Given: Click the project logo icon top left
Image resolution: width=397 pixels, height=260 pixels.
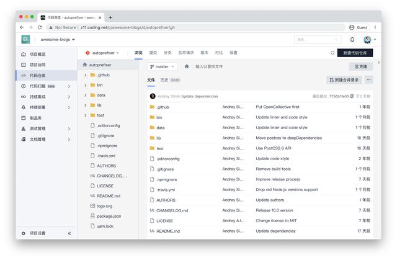Looking at the screenshot, I should click(25, 40).
